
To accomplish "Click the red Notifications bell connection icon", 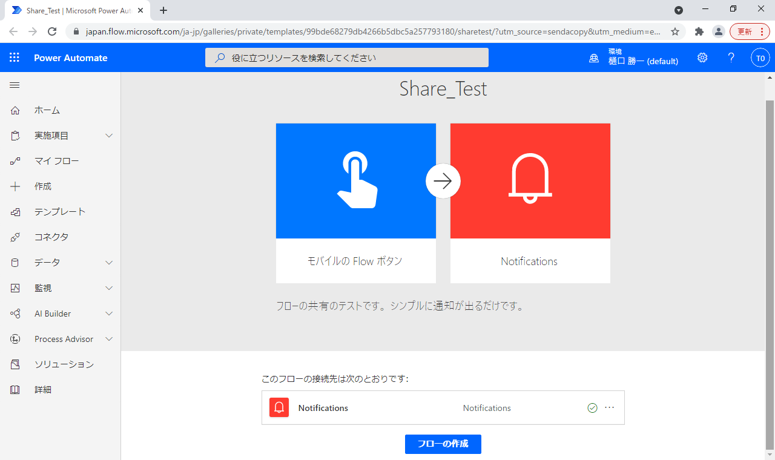I will [x=279, y=408].
